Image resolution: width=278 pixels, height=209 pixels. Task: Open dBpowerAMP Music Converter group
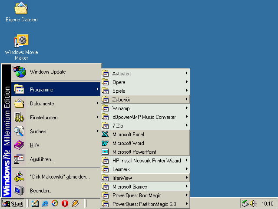[x=146, y=117]
